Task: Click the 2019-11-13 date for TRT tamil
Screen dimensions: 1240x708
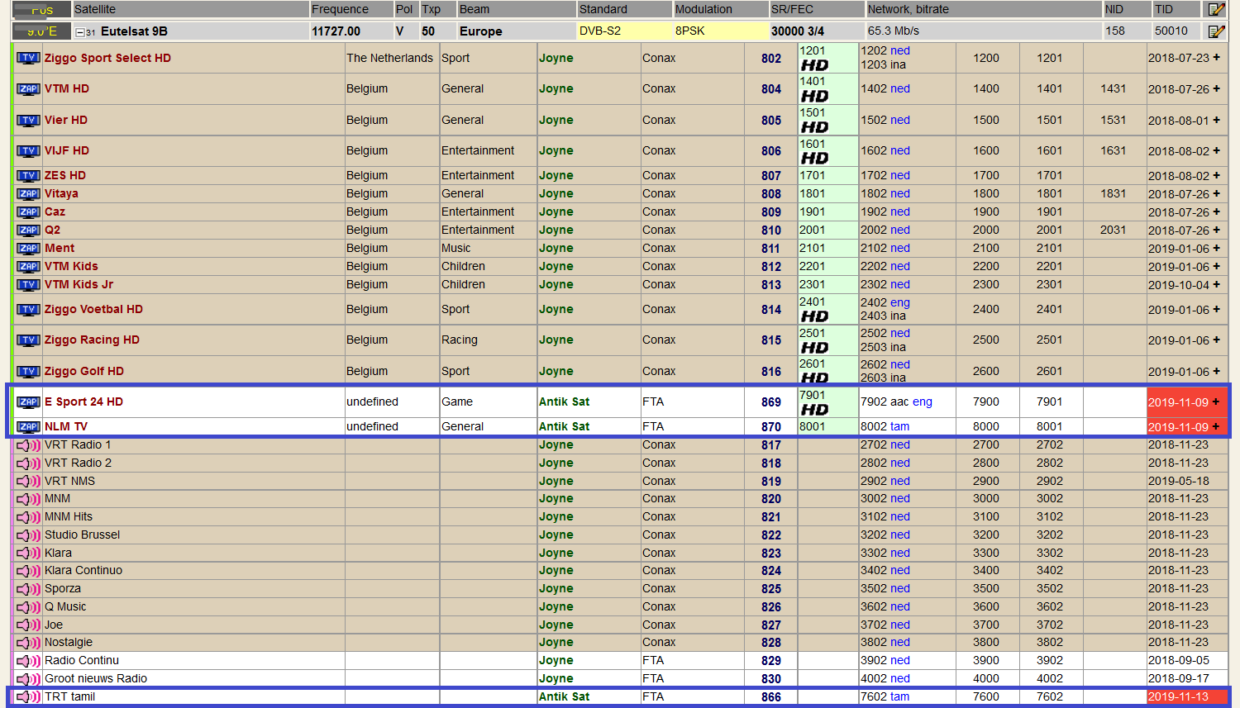Action: tap(1178, 696)
